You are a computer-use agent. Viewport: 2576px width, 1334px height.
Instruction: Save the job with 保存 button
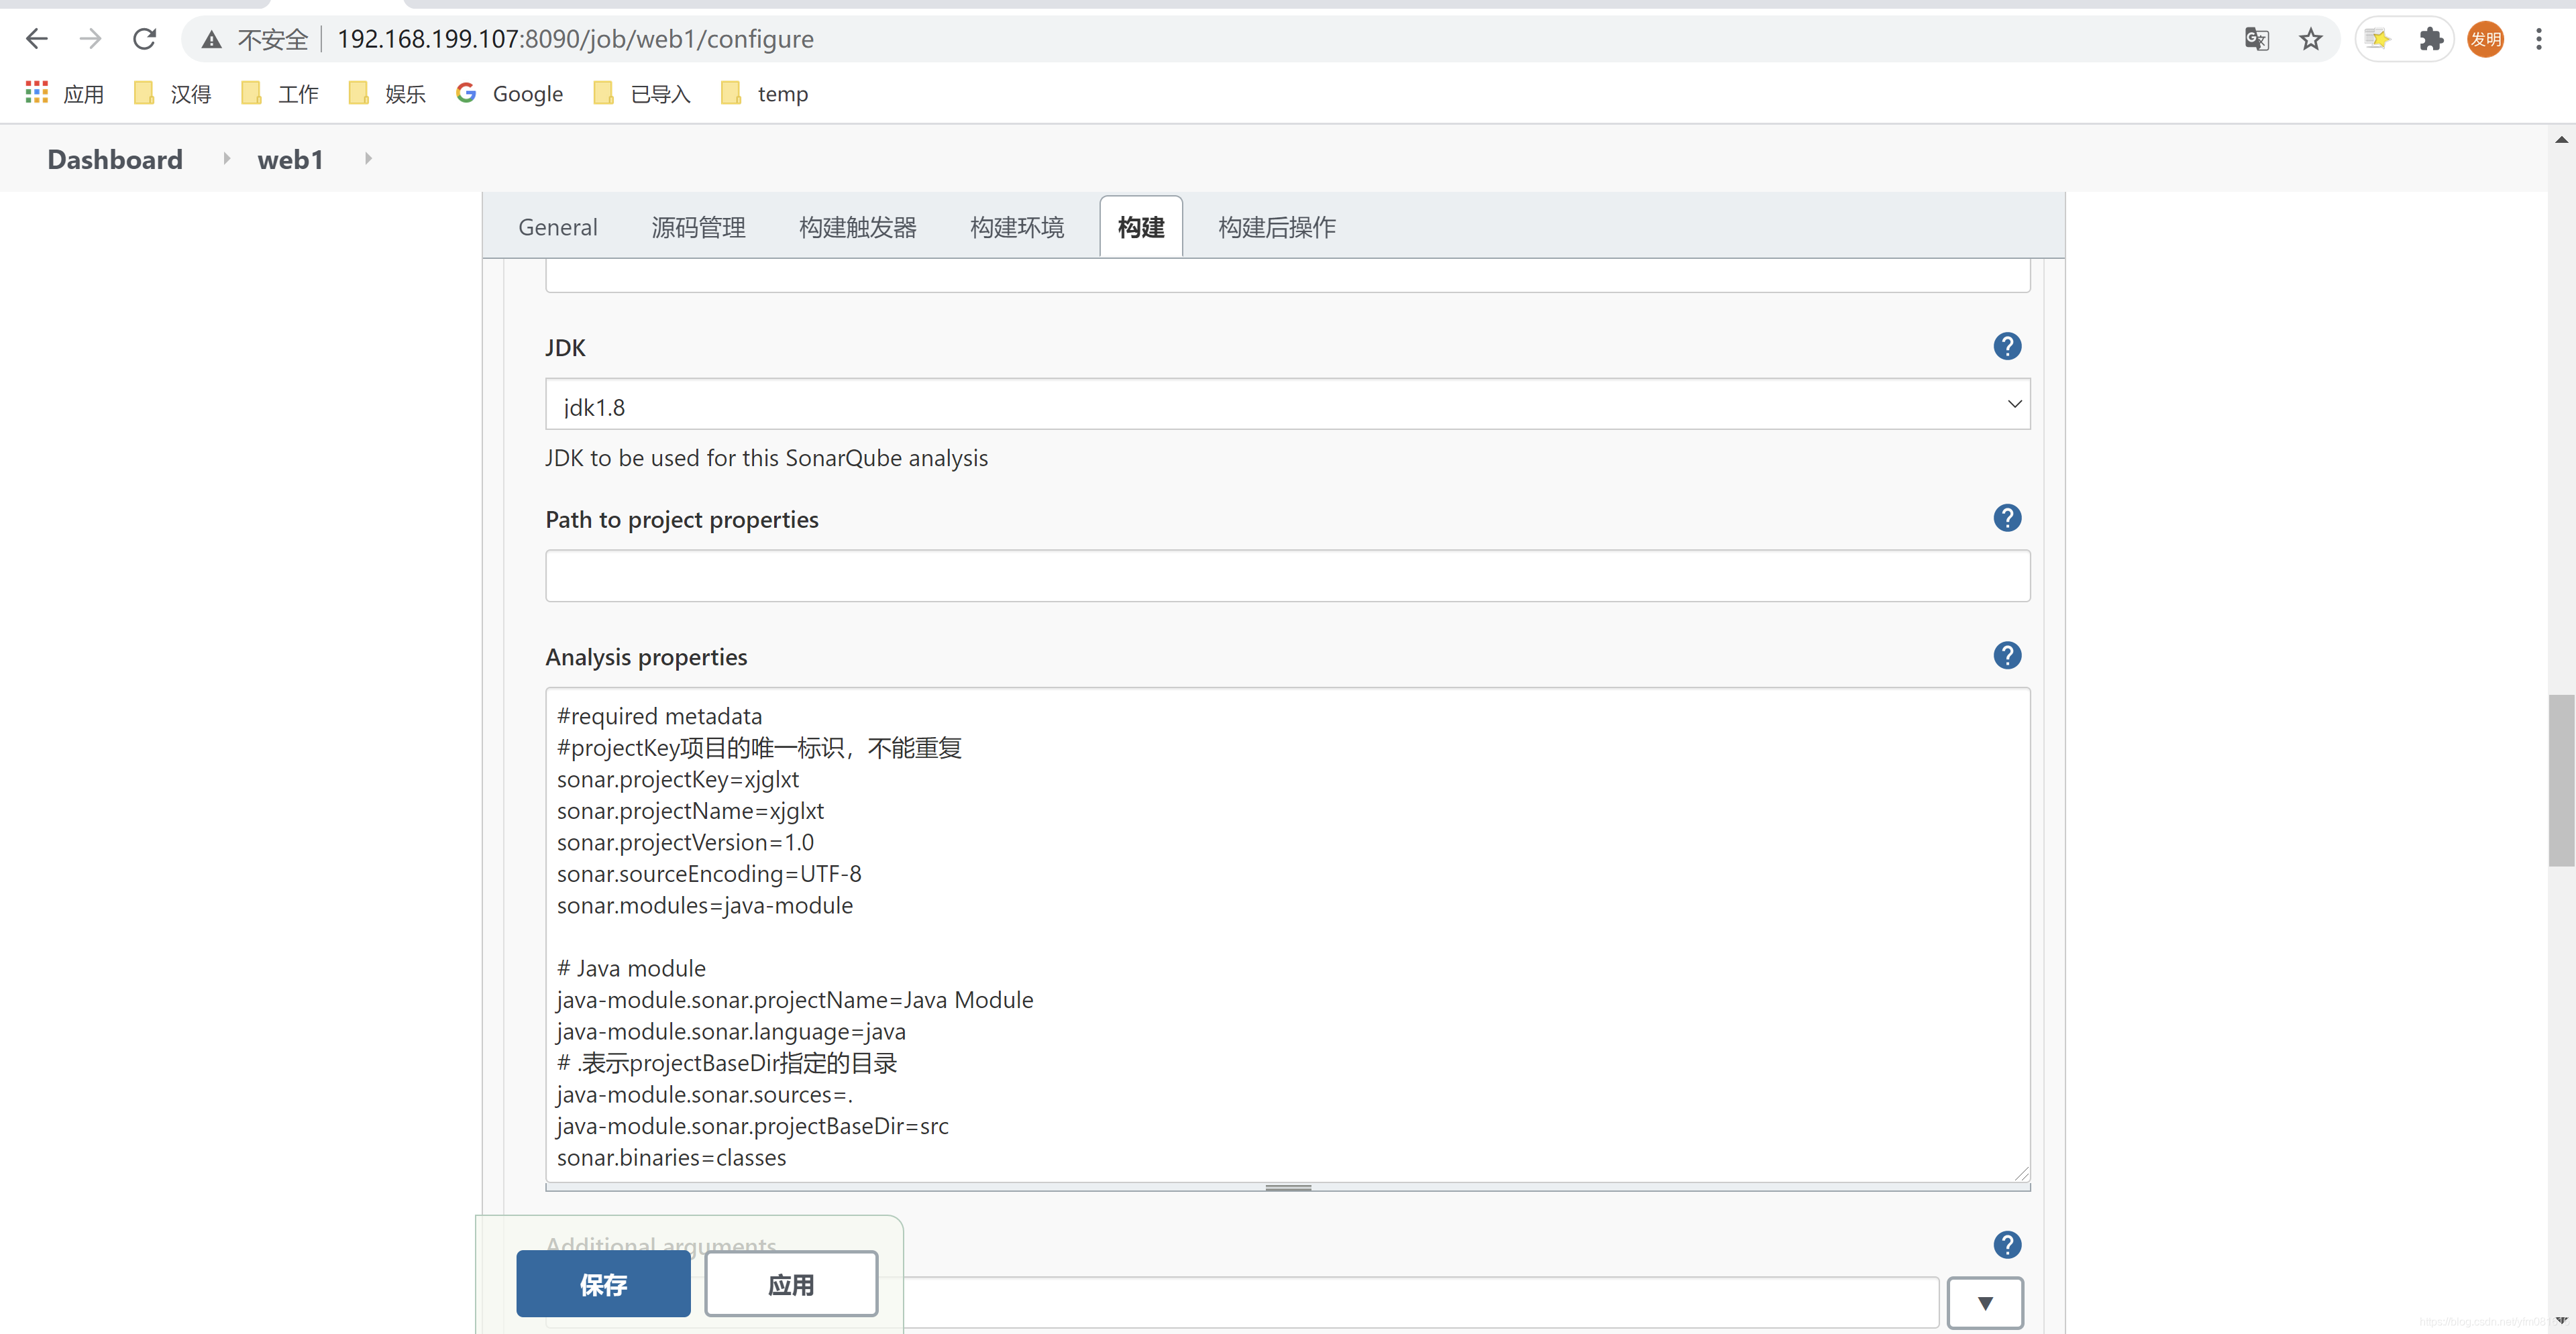(x=603, y=1284)
